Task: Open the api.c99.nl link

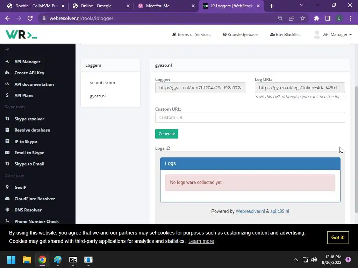Action: point(280,211)
